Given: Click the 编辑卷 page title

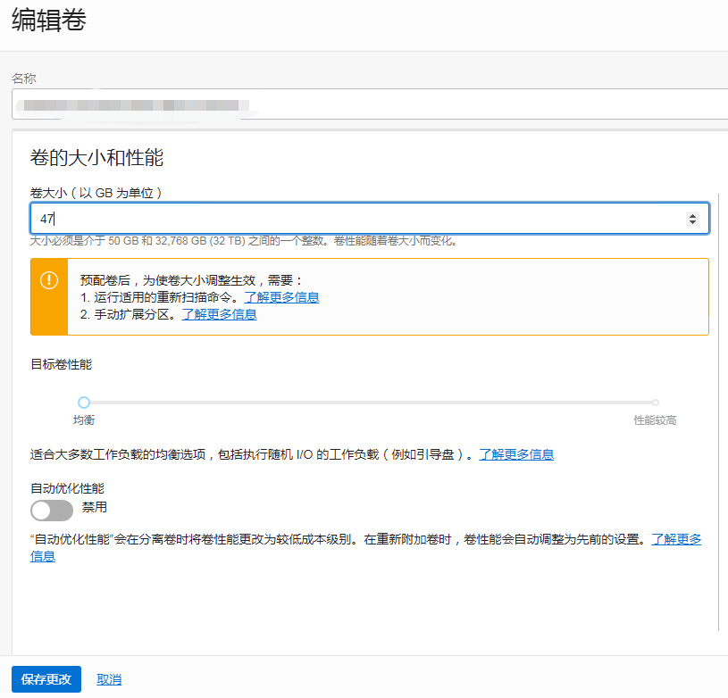Looking at the screenshot, I should click(49, 21).
